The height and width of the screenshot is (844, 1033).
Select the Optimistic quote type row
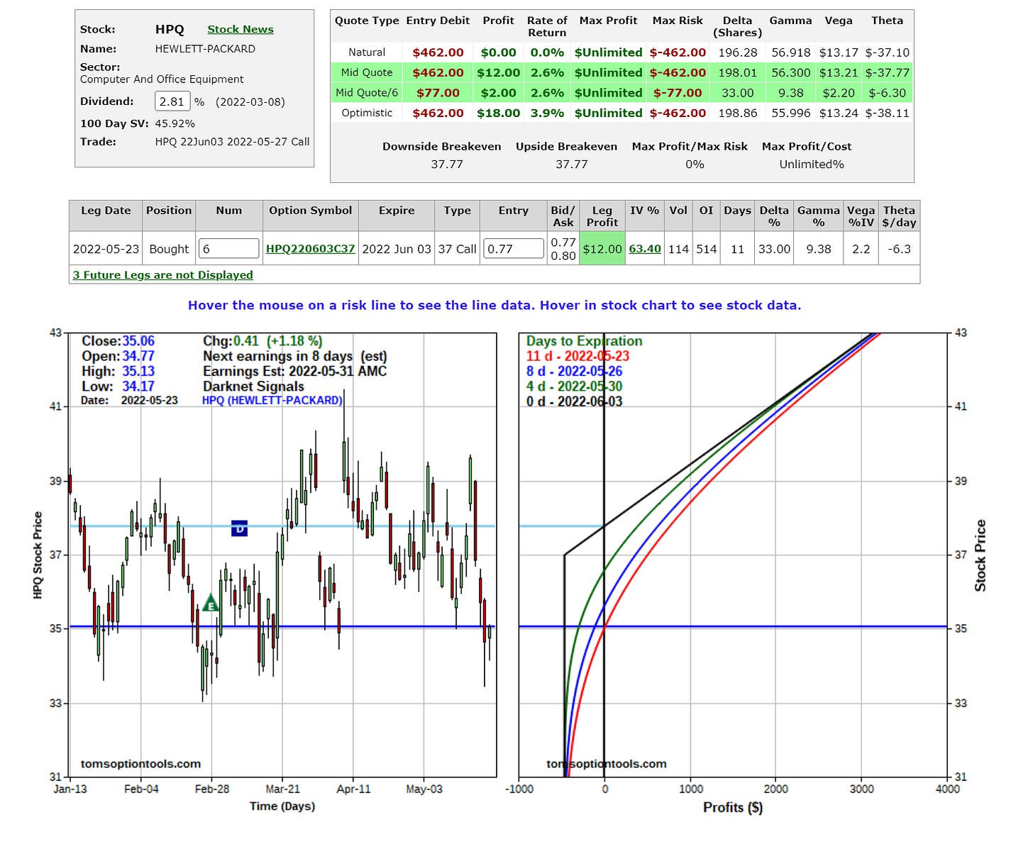point(622,113)
